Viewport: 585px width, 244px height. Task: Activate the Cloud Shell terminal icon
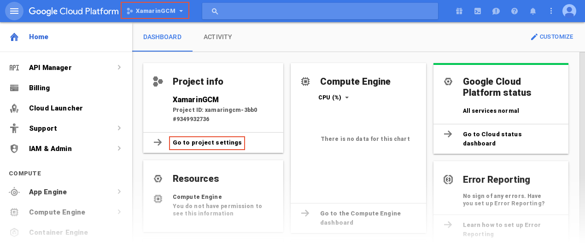[478, 11]
